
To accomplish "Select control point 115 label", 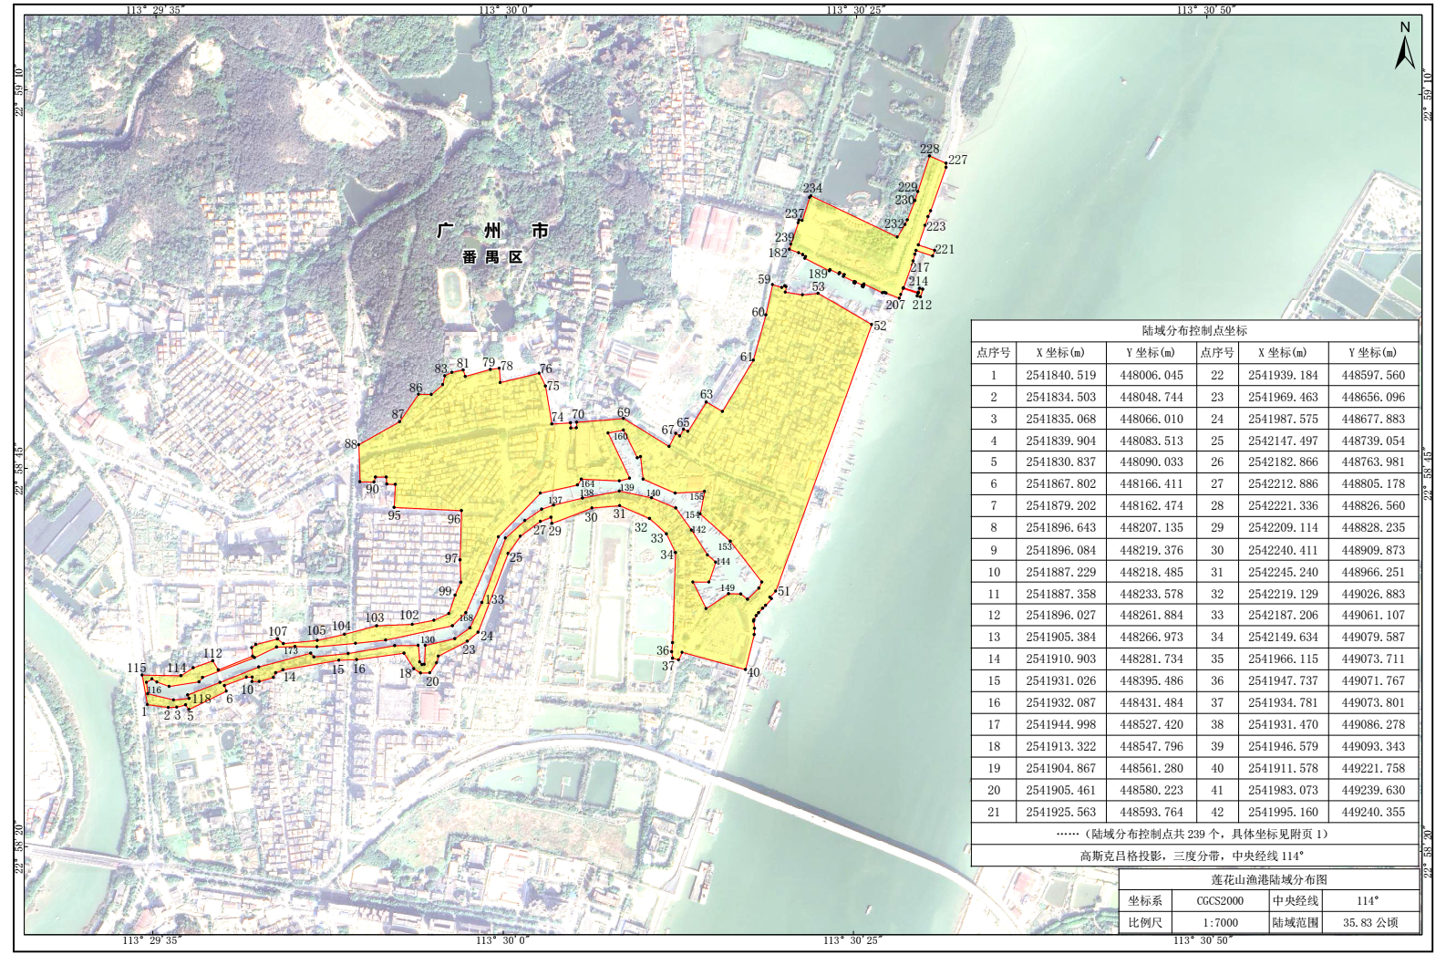I will (137, 669).
